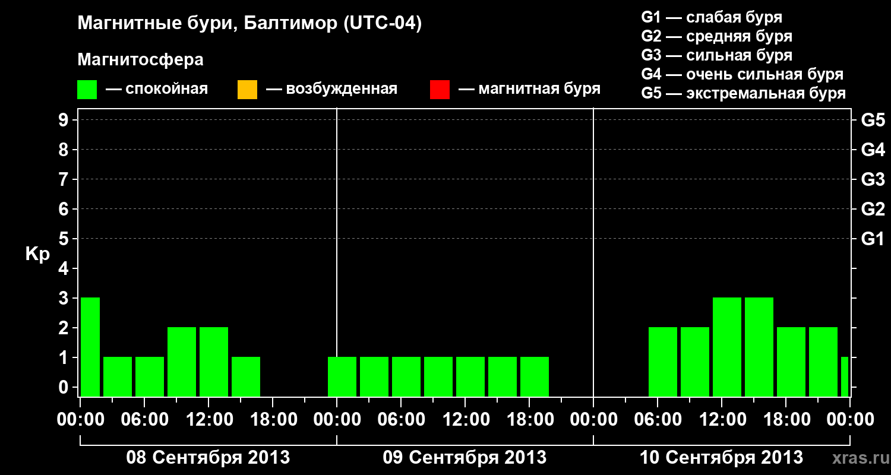891x475 pixels.
Task: Click the Kp 2 bar at 06:00 on 10 September
Action: click(663, 362)
